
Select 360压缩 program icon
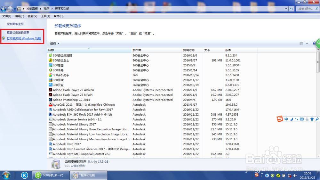[51, 80]
